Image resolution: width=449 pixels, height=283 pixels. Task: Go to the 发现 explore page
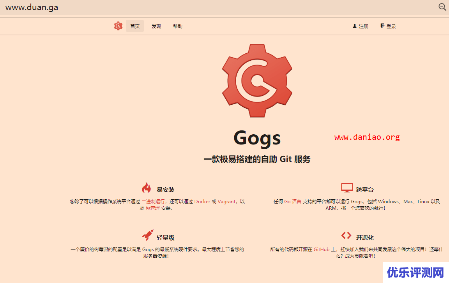pyautogui.click(x=156, y=26)
